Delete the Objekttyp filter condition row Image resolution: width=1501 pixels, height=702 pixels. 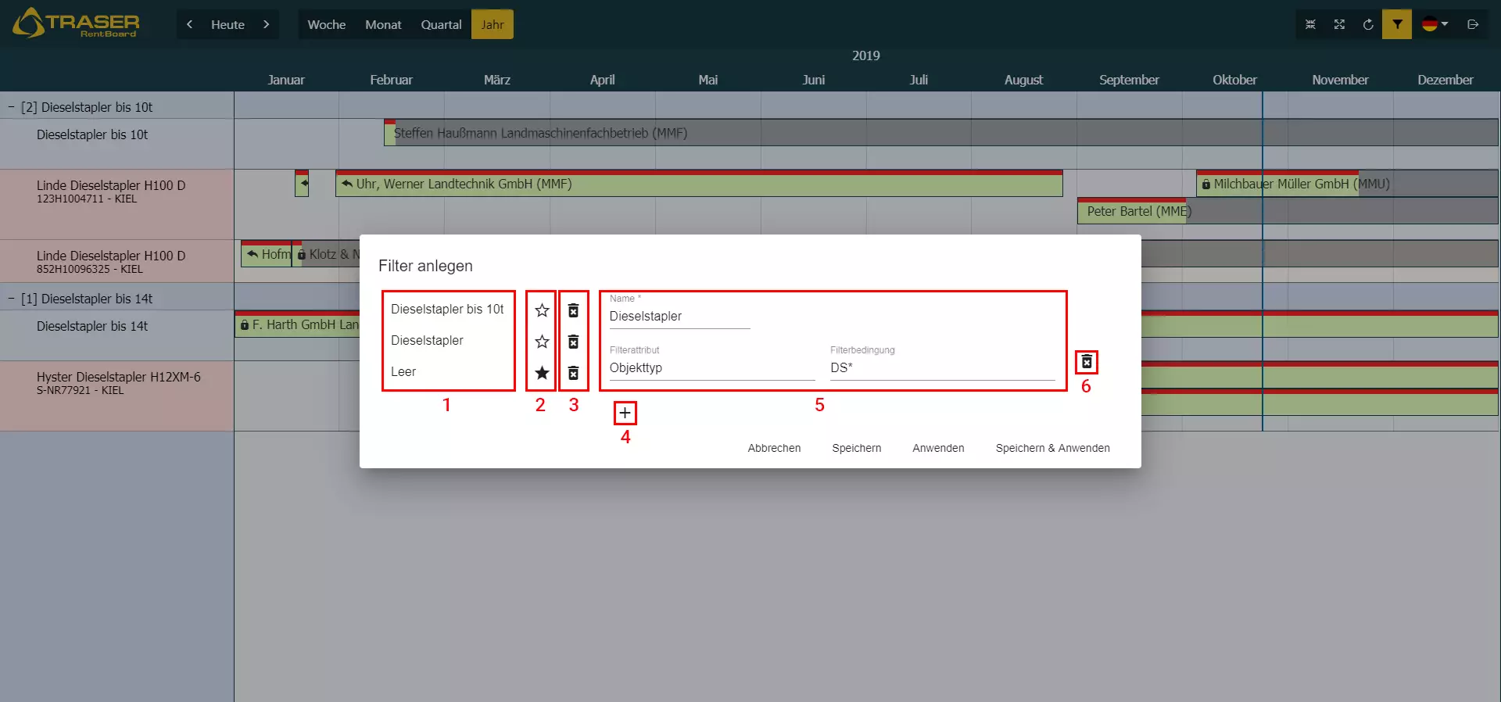(1087, 362)
